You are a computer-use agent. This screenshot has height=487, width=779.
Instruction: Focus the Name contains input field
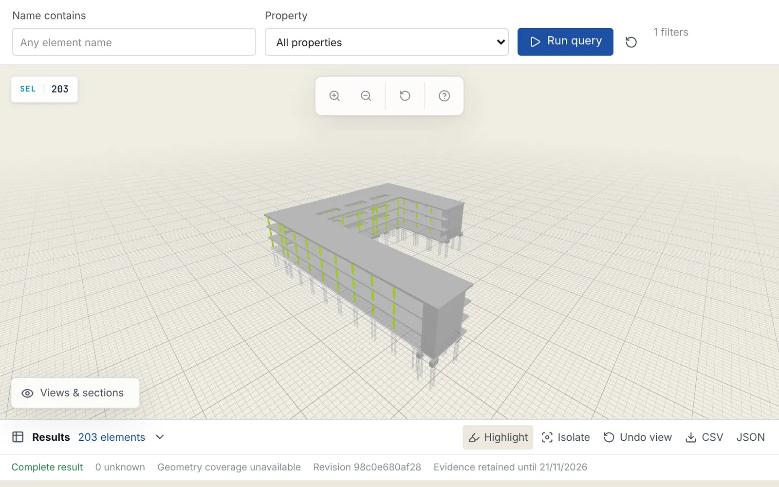(x=134, y=42)
